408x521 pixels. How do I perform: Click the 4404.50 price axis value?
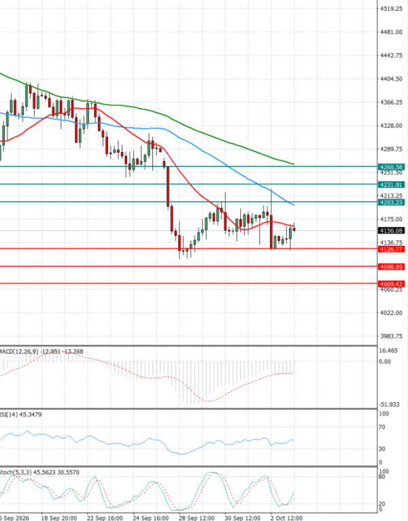pos(391,79)
